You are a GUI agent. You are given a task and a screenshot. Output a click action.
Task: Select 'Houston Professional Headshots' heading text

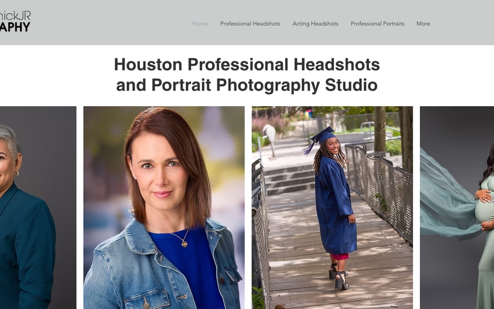point(246,64)
